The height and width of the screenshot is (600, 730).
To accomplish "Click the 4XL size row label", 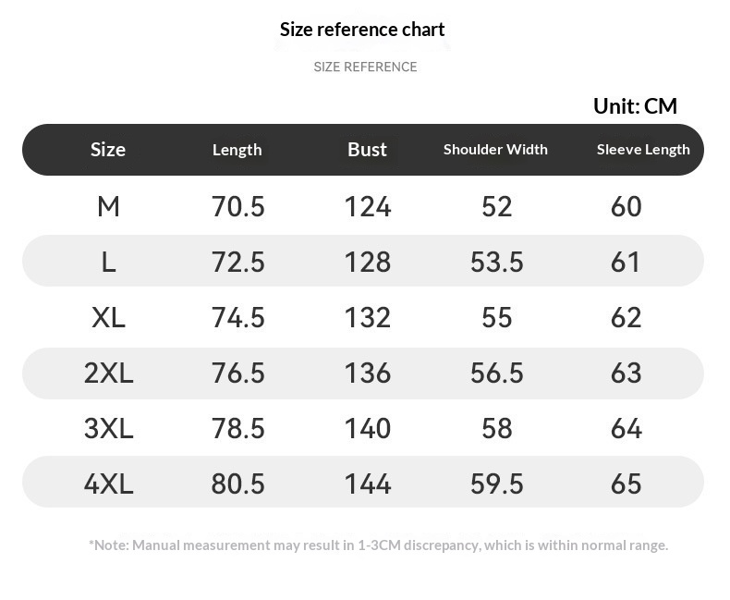I will pyautogui.click(x=108, y=484).
